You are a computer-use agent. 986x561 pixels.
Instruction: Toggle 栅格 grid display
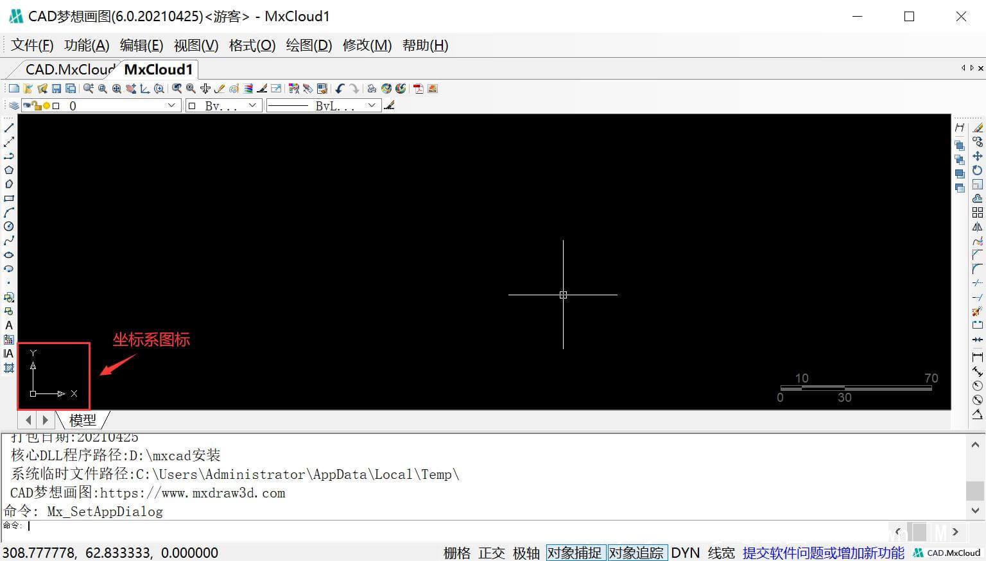tap(457, 553)
